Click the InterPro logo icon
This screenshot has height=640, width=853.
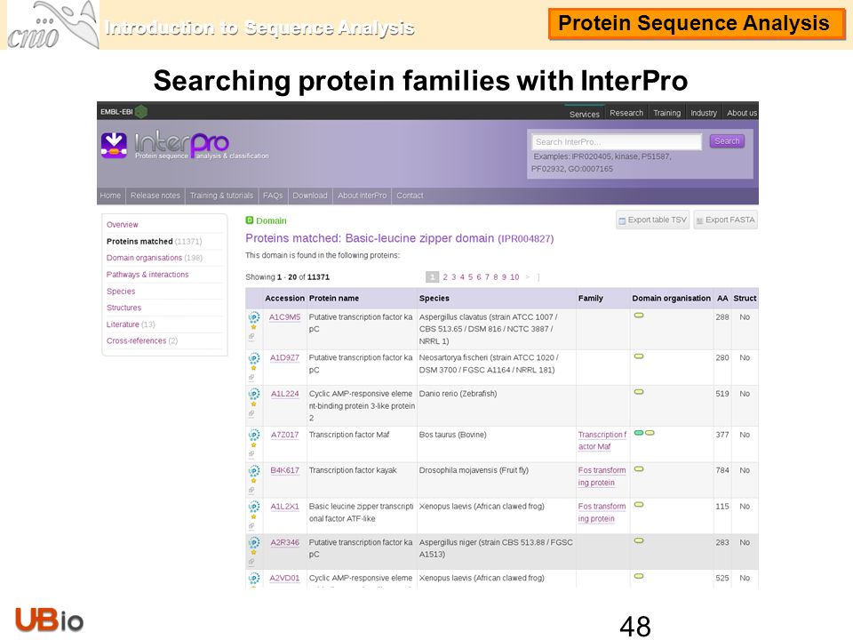pos(114,145)
